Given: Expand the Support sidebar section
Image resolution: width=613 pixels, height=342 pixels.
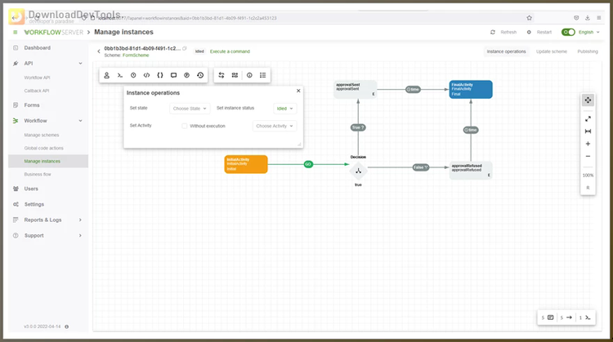Looking at the screenshot, I should 80,235.
